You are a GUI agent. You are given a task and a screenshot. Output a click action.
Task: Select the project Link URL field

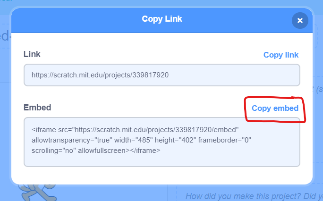click(161, 75)
